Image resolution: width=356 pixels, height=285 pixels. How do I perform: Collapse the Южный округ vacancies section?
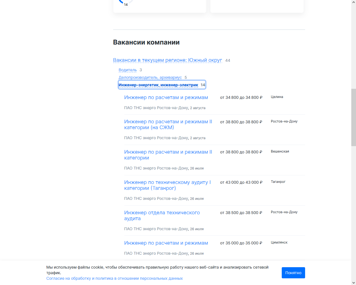pyautogui.click(x=167, y=60)
